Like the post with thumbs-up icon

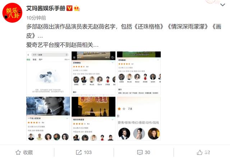203,152
